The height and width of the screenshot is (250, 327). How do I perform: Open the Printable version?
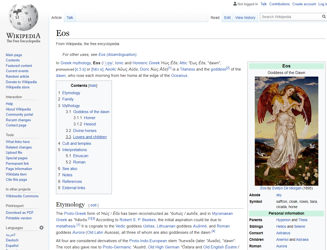pos(19,218)
